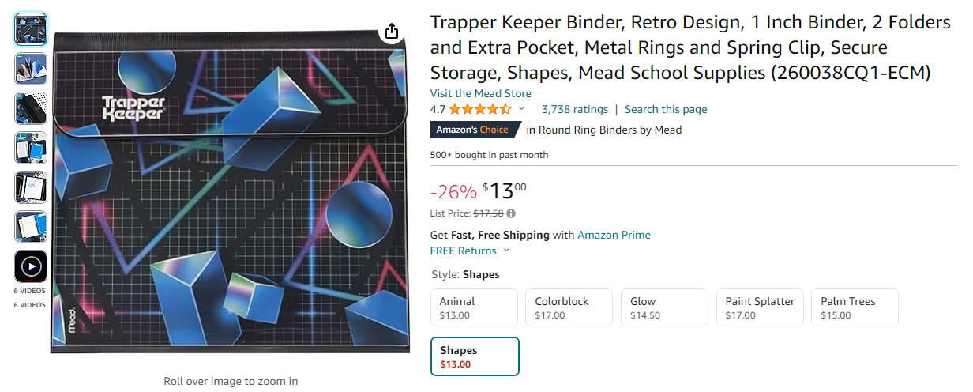Pick the Palm Trees style option
This screenshot has width=973, height=392.
click(855, 307)
